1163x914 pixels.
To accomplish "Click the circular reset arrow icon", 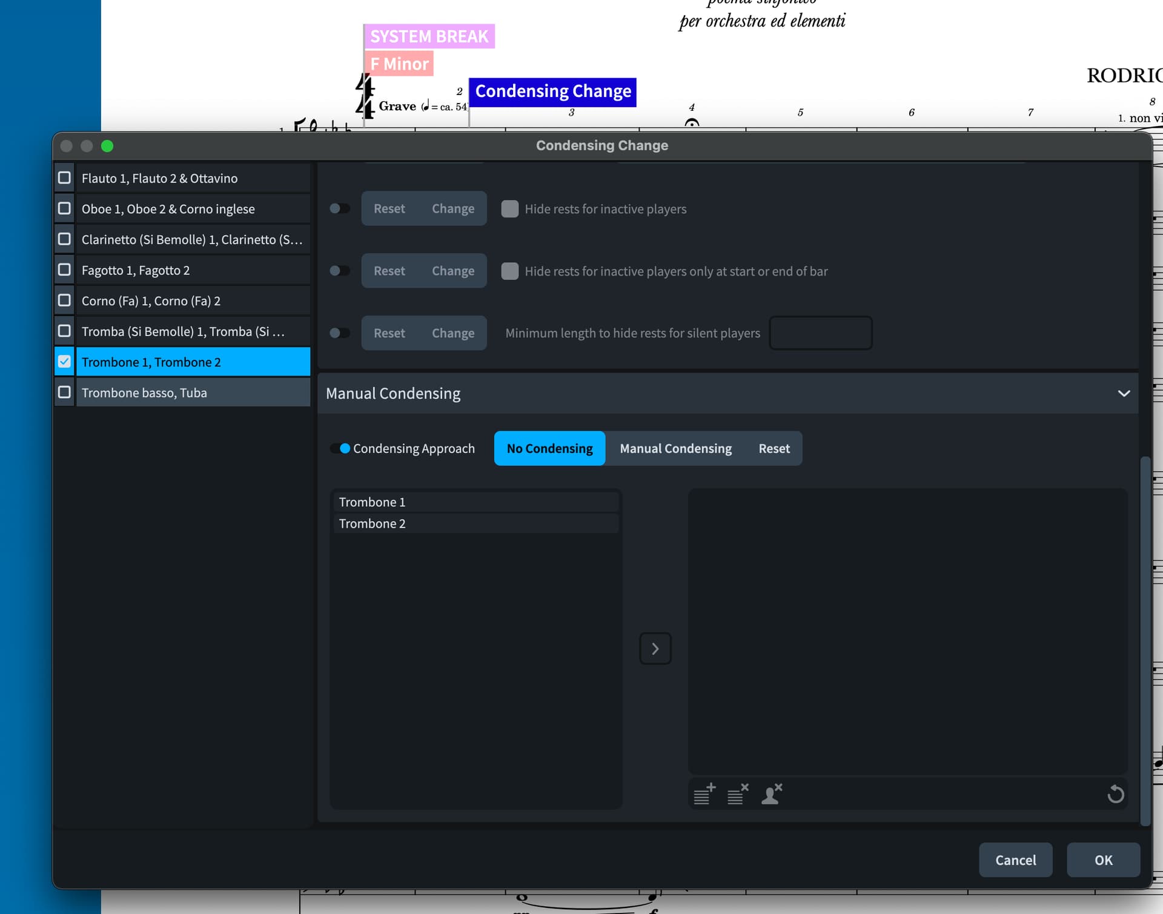I will pos(1115,794).
